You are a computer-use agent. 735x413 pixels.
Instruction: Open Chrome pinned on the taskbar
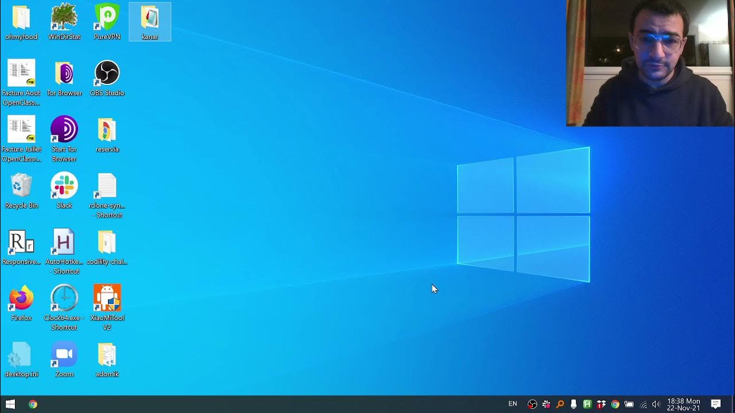pos(33,404)
